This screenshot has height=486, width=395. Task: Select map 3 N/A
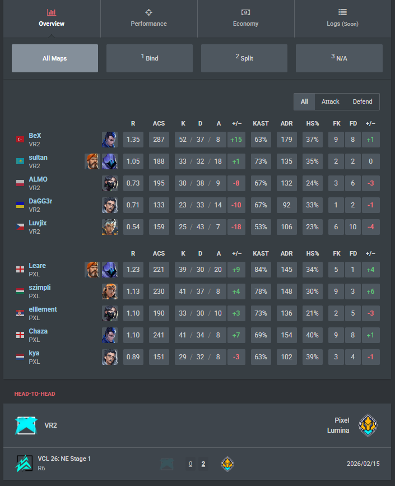pos(339,58)
